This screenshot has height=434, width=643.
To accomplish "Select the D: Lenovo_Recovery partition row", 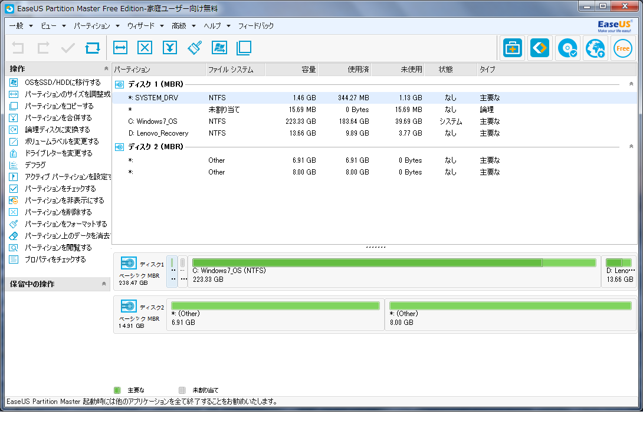I will (375, 133).
